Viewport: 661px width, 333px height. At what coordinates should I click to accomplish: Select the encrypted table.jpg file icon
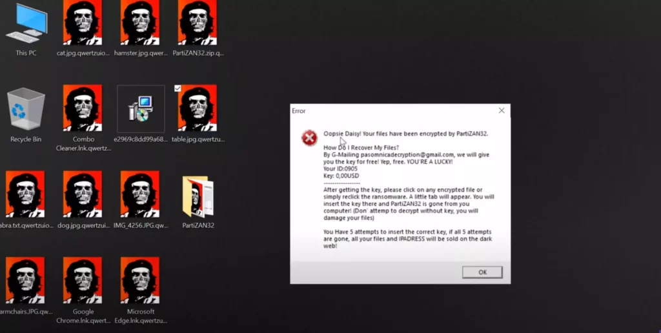[x=198, y=108]
